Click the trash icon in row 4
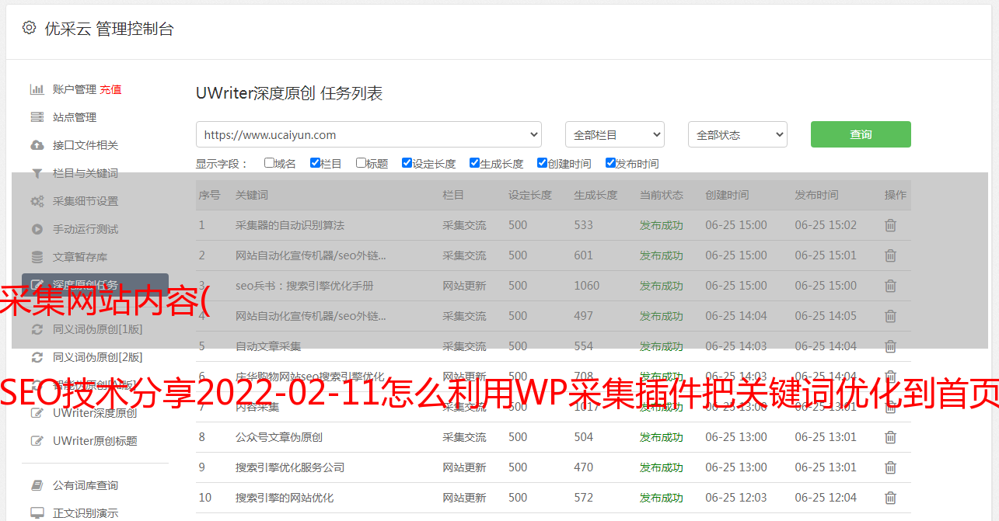The width and height of the screenshot is (999, 521). [x=891, y=316]
